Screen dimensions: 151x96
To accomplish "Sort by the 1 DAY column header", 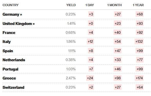I will coord(90,5).
